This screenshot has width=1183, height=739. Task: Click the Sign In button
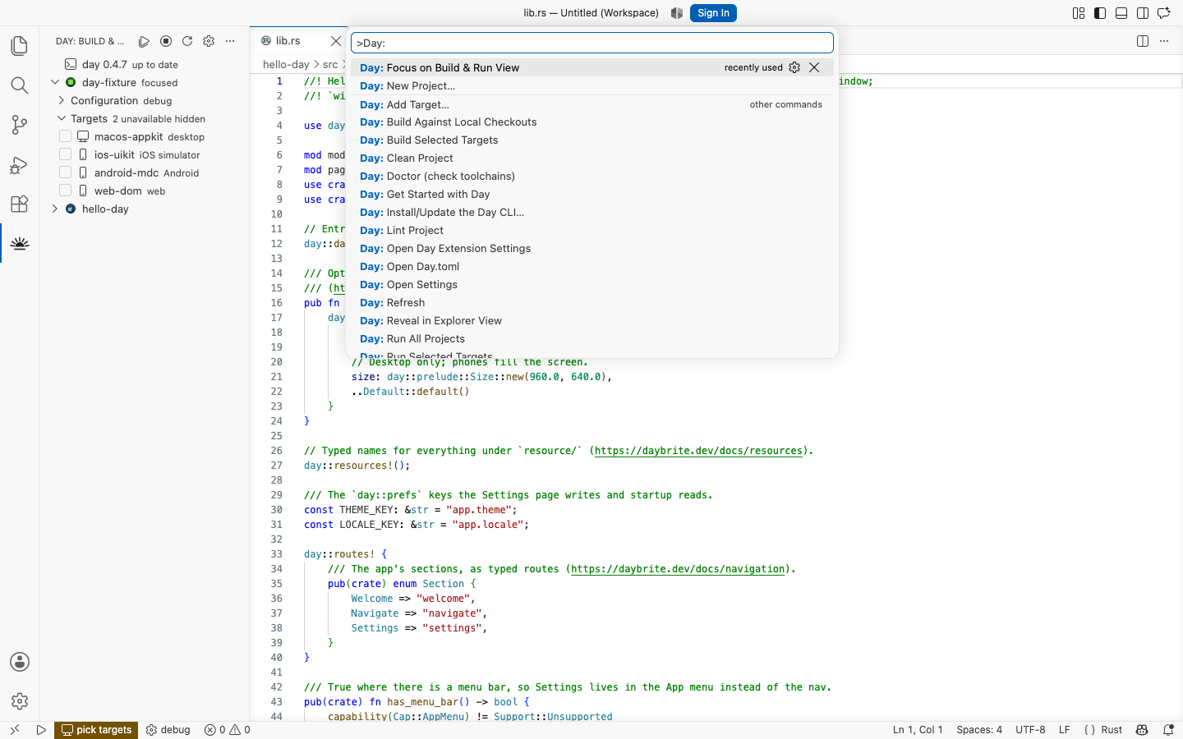pos(713,13)
